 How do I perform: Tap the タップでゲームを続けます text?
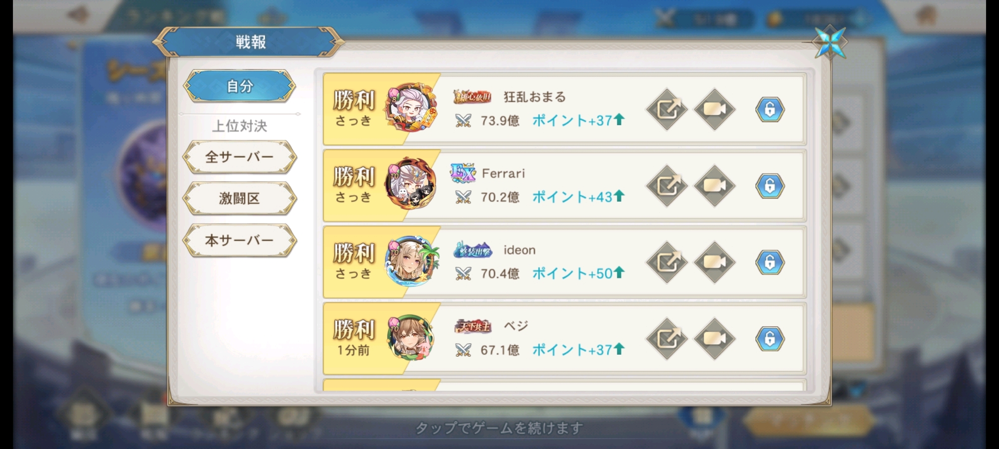(x=499, y=428)
